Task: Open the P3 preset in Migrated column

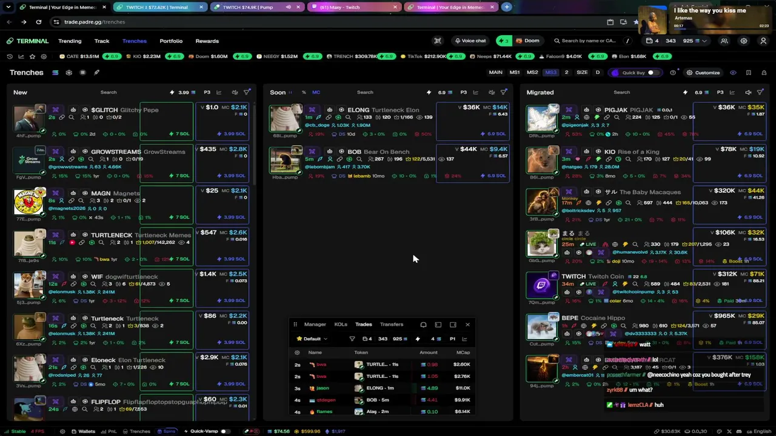Action: 720,93
